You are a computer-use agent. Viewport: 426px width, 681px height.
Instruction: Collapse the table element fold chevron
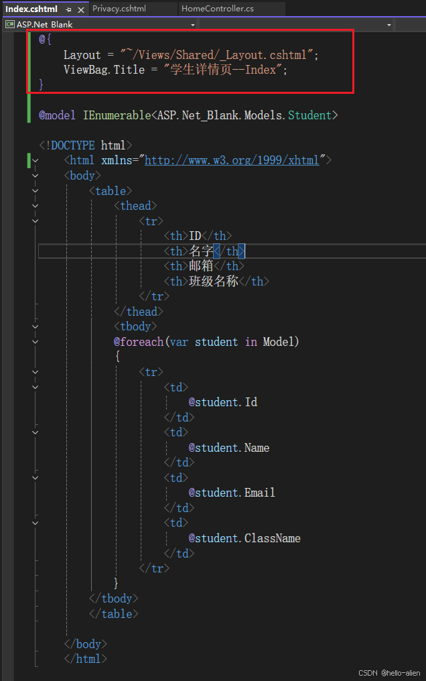coord(35,191)
